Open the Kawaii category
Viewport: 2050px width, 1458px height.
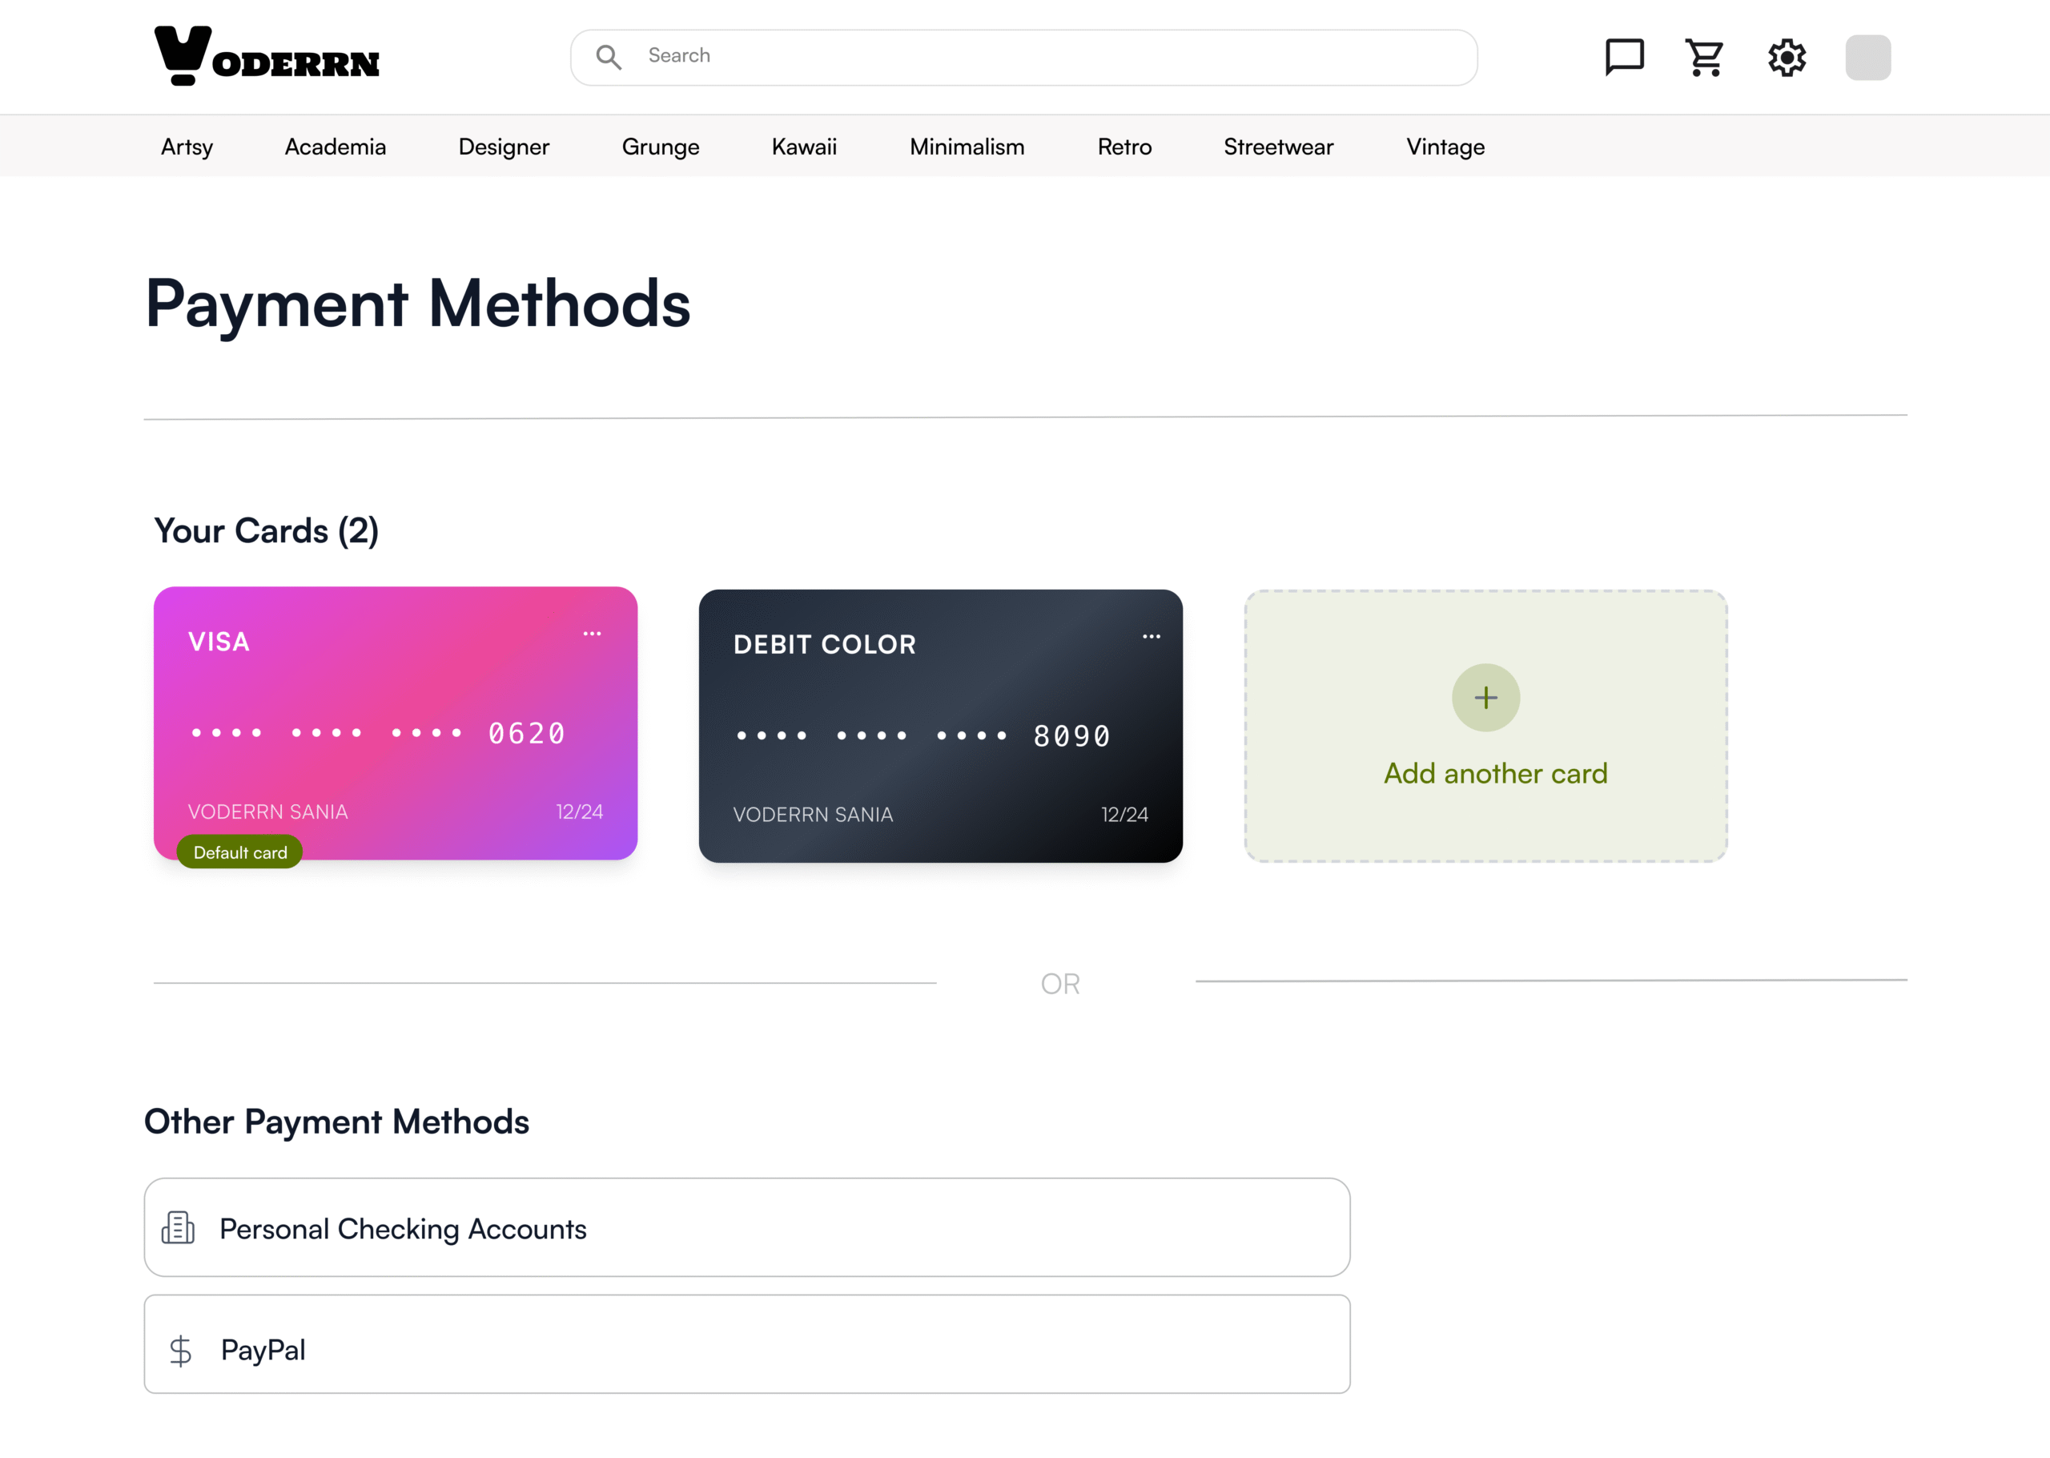(x=804, y=147)
